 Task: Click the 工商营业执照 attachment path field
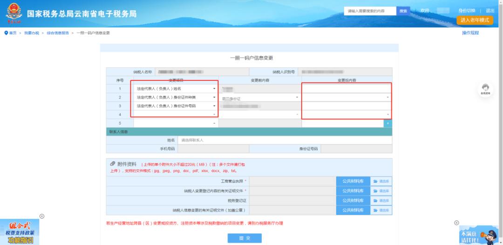[x=292, y=181]
